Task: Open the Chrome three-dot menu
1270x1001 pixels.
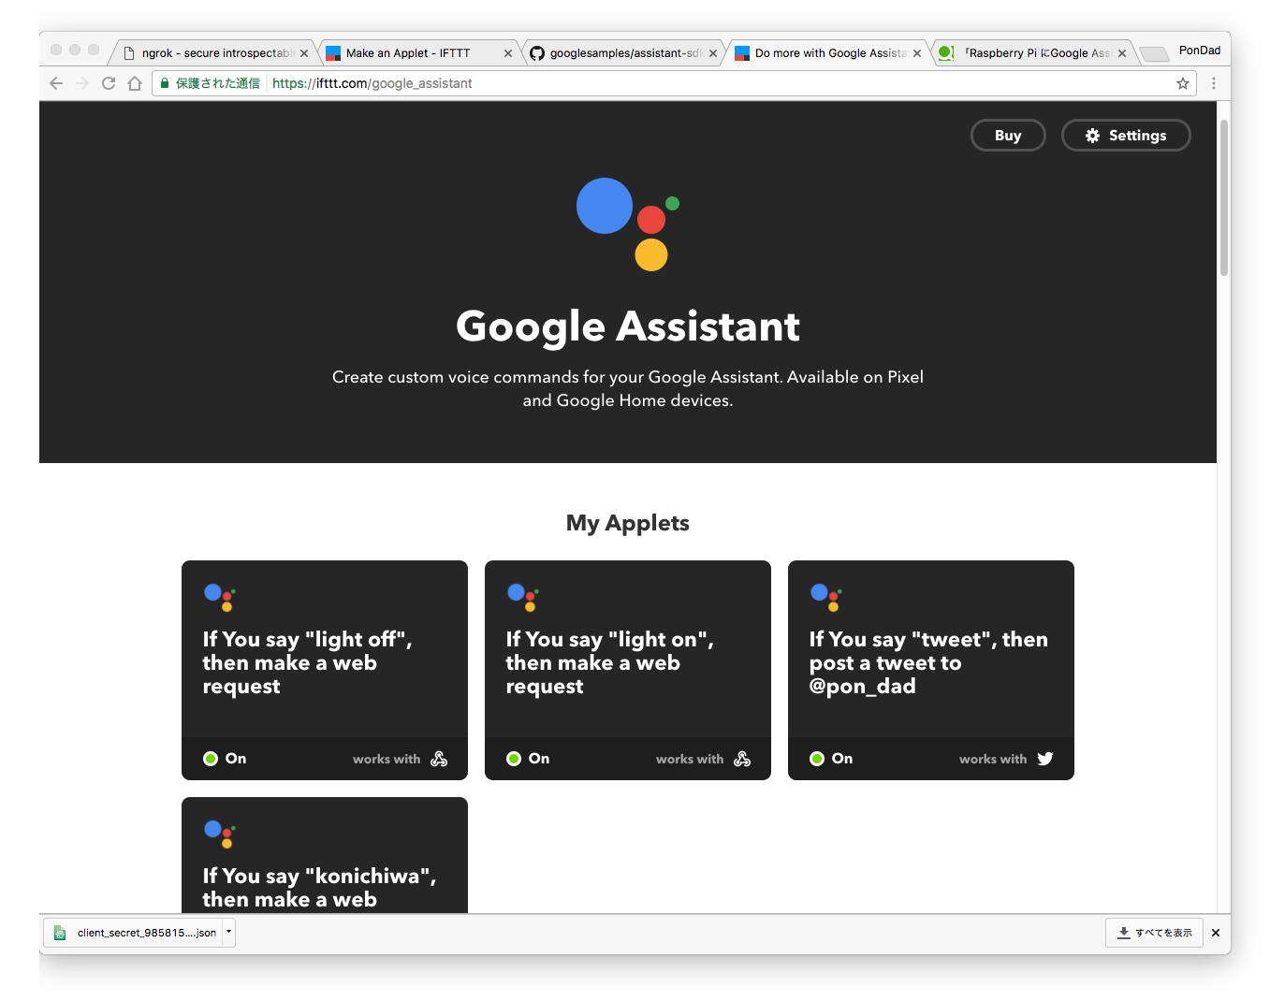Action: tap(1214, 83)
